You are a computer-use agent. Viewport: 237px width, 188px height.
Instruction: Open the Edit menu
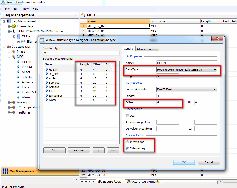pos(16,9)
